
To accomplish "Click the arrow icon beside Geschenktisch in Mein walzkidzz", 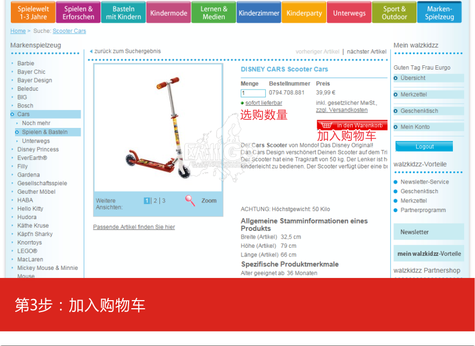I will [x=396, y=111].
